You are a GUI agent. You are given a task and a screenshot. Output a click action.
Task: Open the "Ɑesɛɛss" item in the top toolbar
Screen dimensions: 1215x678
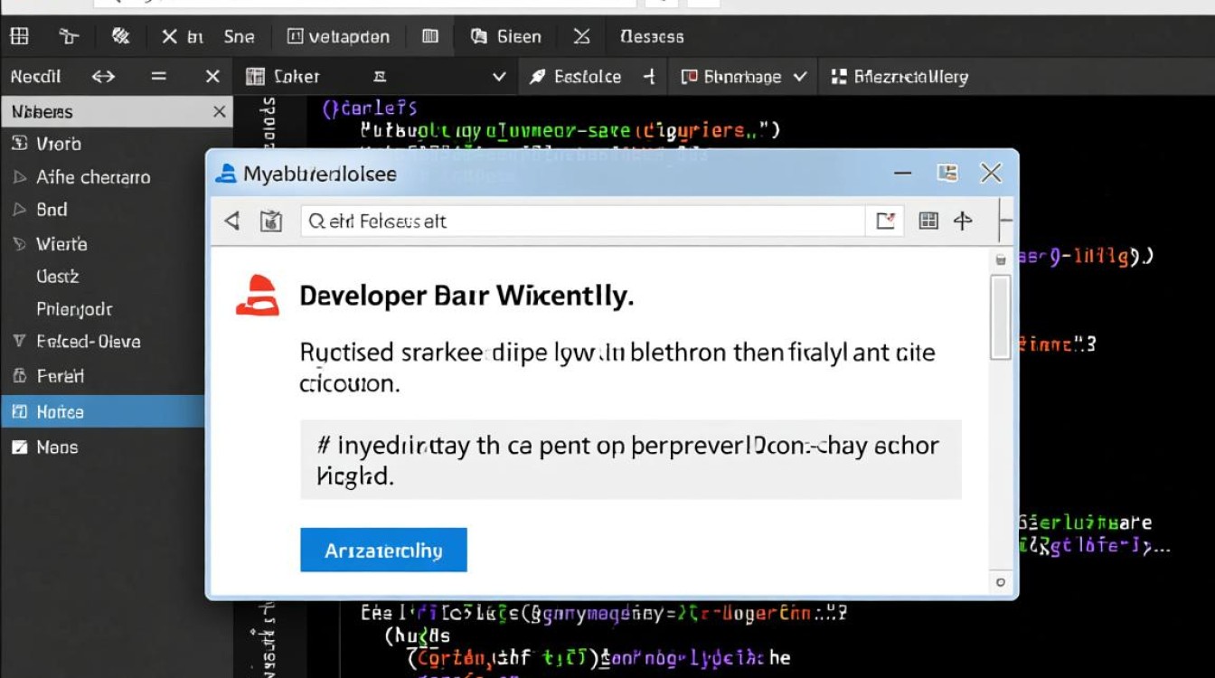tap(652, 37)
